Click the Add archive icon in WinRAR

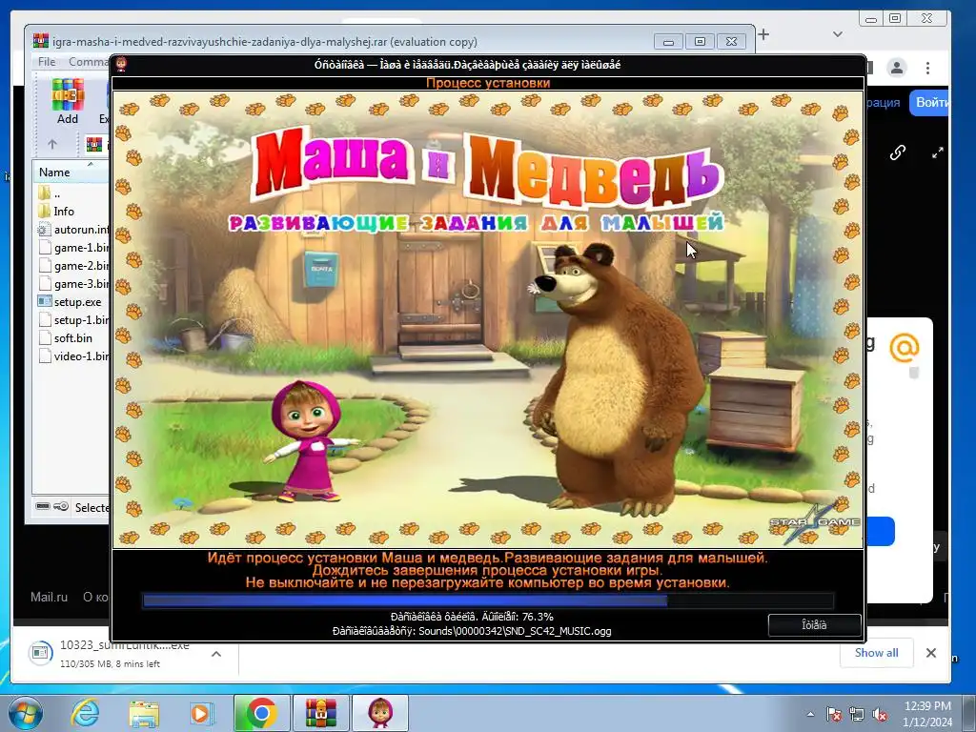68,101
